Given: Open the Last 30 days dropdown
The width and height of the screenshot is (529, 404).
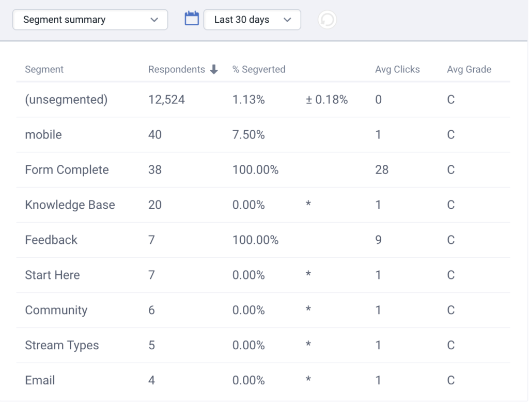Looking at the screenshot, I should tap(252, 20).
